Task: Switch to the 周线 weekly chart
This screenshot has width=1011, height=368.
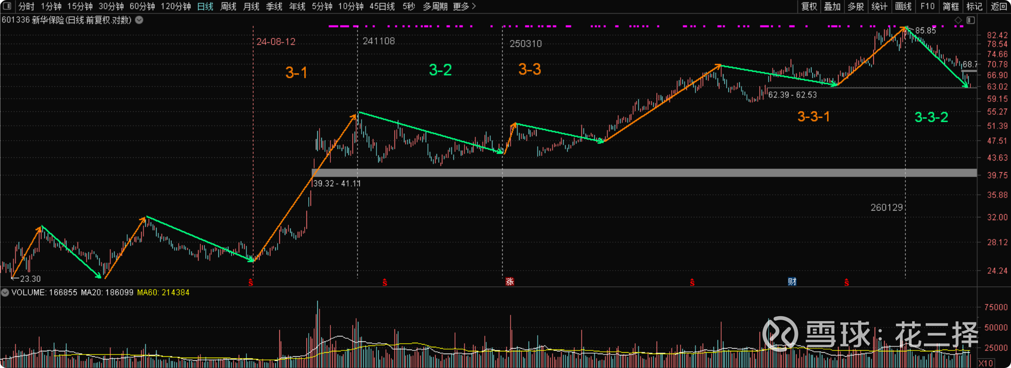Action: point(228,6)
